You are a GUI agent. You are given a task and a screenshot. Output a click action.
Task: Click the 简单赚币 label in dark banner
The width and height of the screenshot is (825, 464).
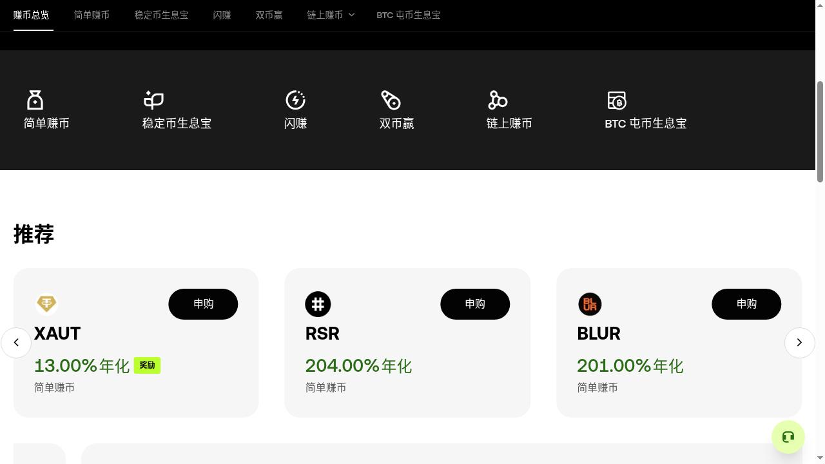46,123
